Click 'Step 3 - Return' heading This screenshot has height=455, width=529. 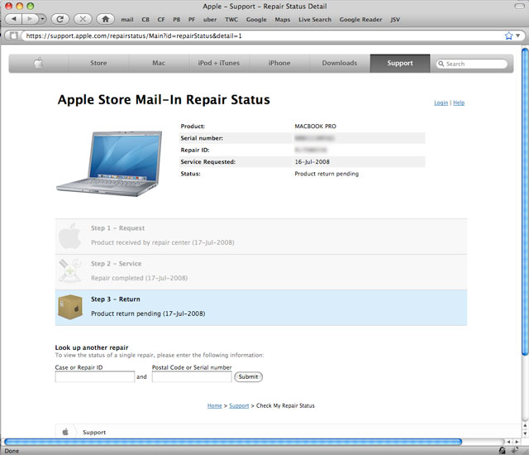click(116, 299)
